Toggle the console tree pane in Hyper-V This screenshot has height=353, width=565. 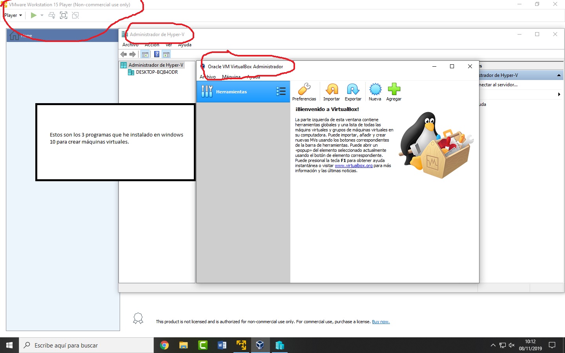pos(145,54)
